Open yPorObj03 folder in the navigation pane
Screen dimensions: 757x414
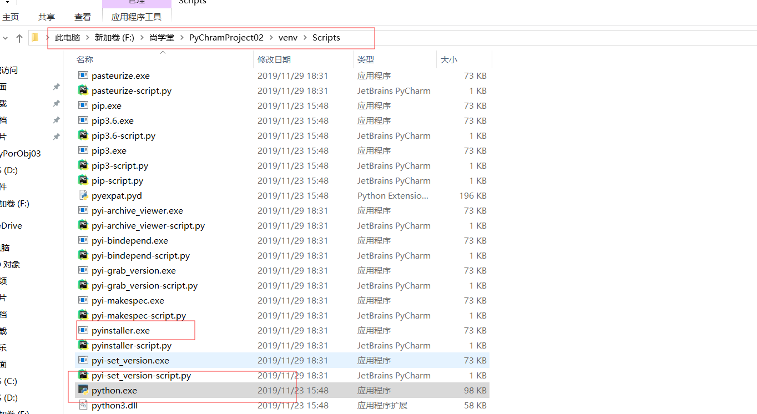click(x=21, y=153)
